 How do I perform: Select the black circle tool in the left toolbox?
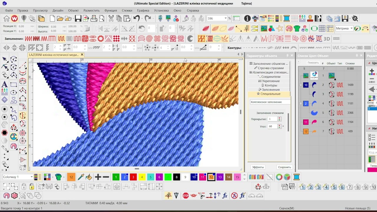(4, 109)
